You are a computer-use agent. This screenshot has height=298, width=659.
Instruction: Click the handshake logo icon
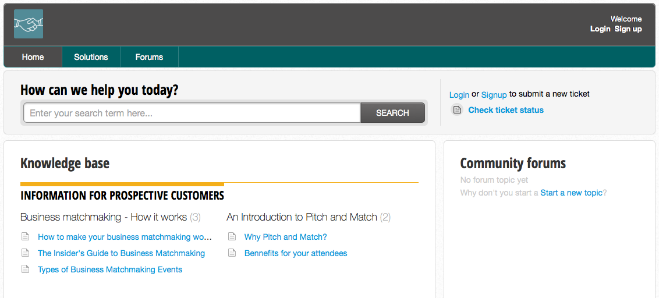click(x=29, y=24)
